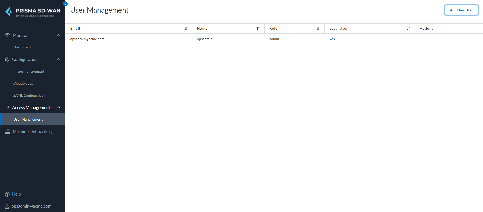This screenshot has height=212, width=483.
Task: Open SAML Configuration
Action: [29, 95]
